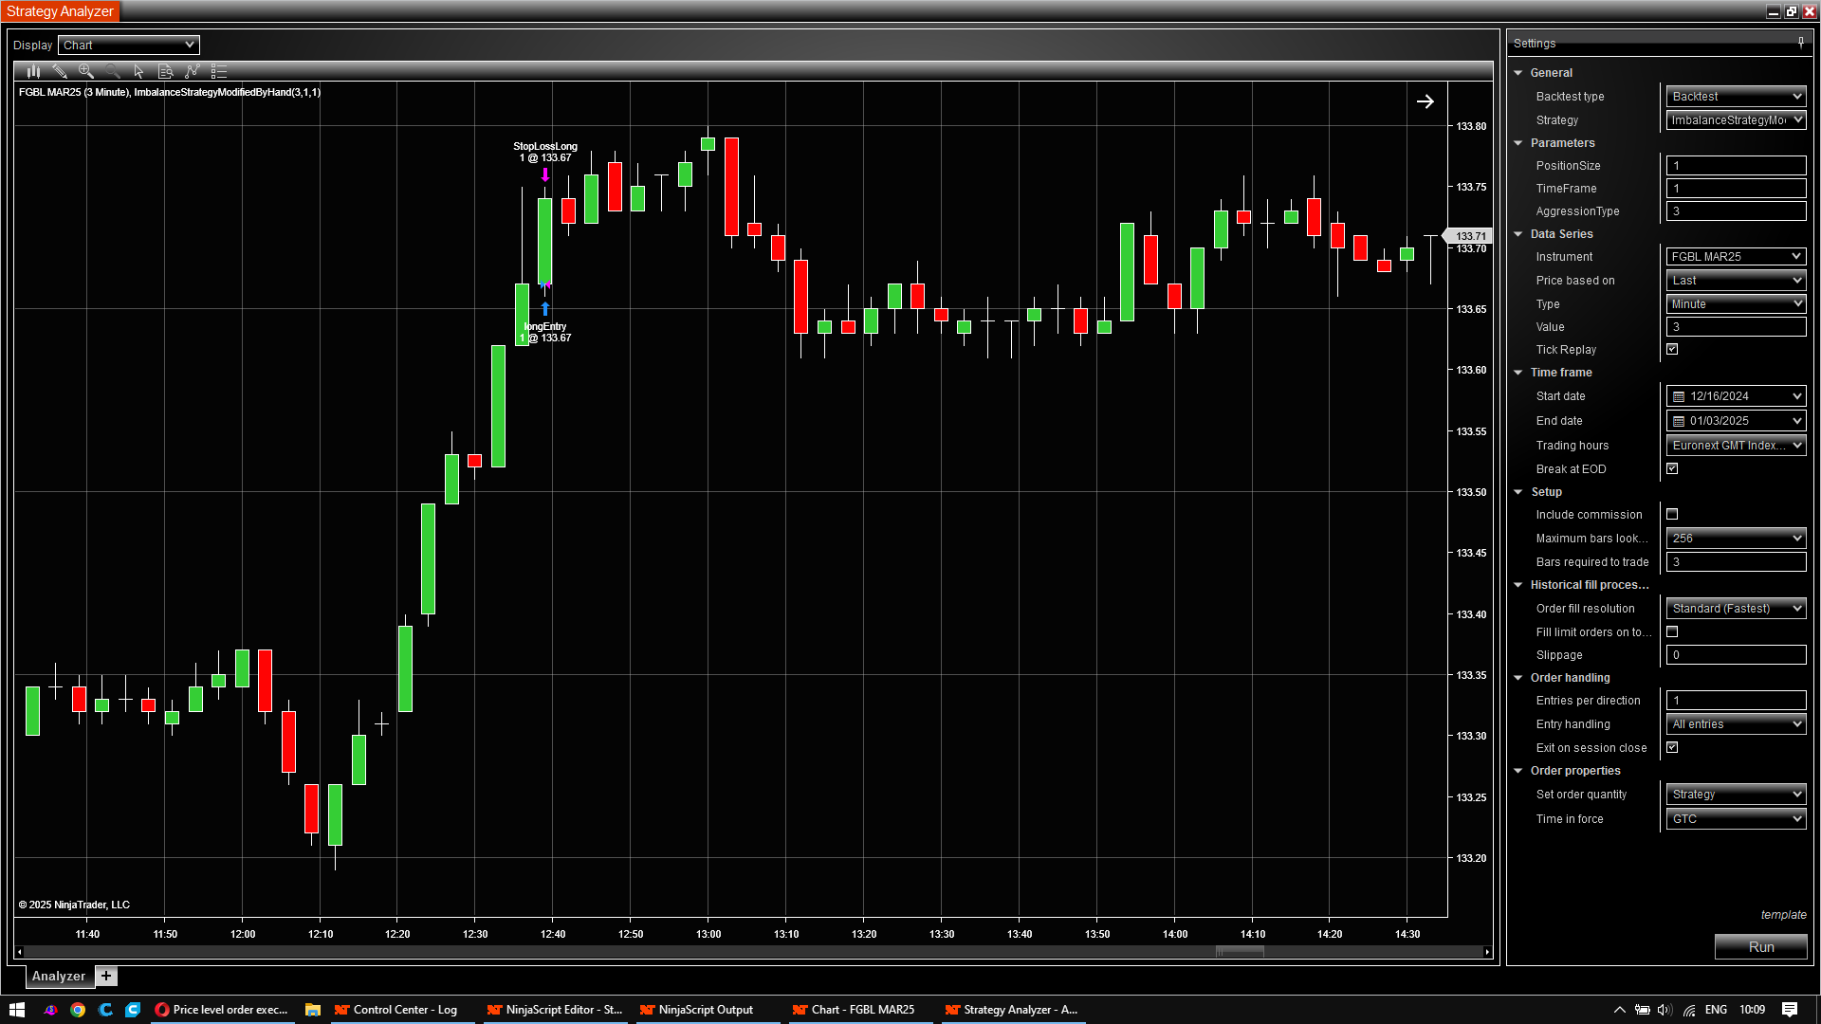The image size is (1821, 1024).
Task: Click the template link
Action: pos(1783,915)
